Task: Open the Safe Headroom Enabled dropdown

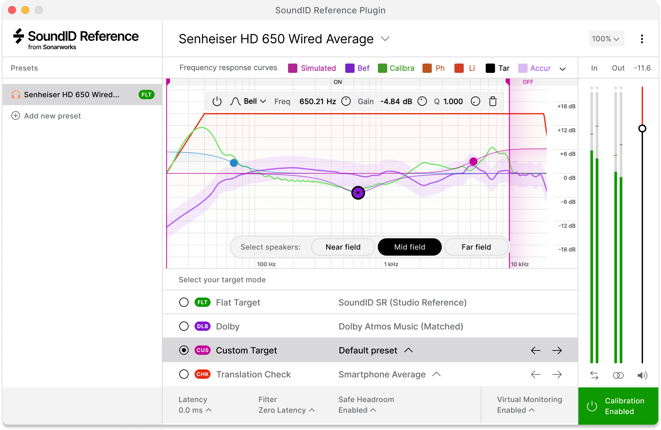Action: click(357, 410)
